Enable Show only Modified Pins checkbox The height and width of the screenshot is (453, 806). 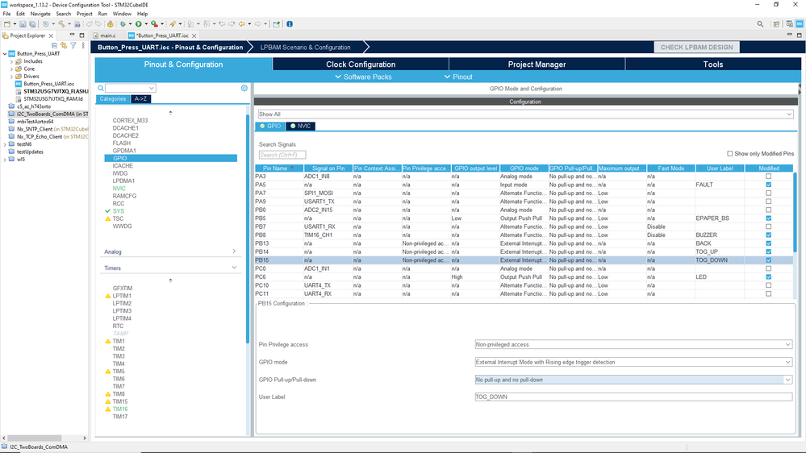click(x=730, y=153)
